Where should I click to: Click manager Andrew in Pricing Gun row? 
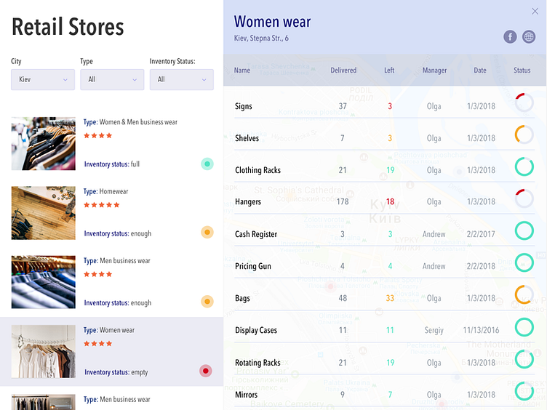pos(434,266)
